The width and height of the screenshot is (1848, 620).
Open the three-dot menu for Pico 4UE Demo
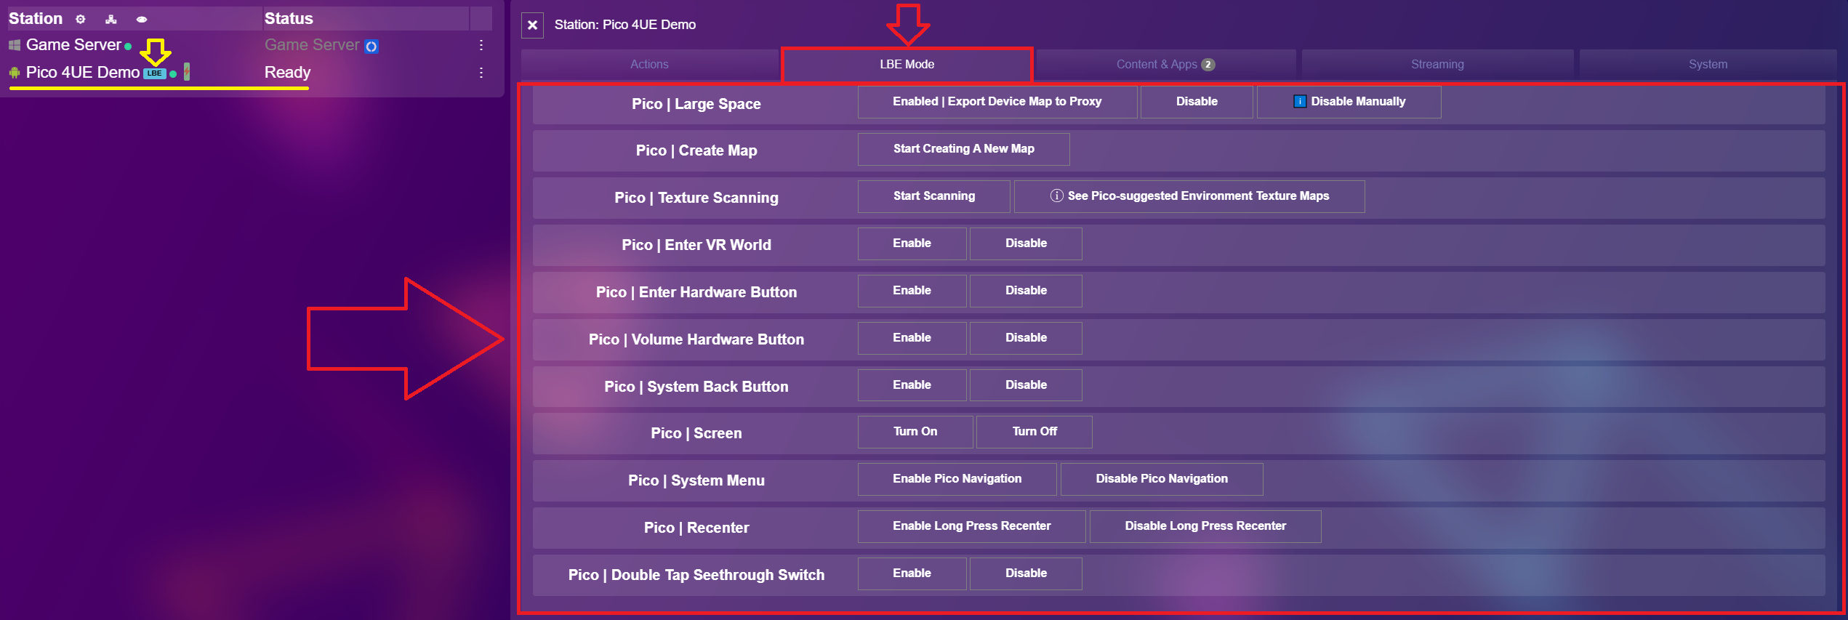click(481, 73)
